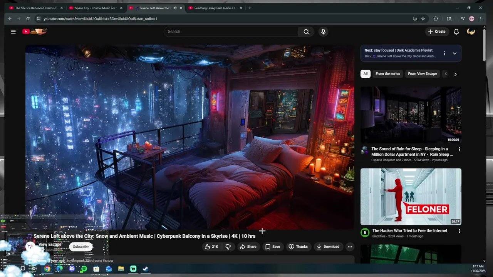Click the cyberpunk balcony video player
493x277 pixels.
(190, 137)
